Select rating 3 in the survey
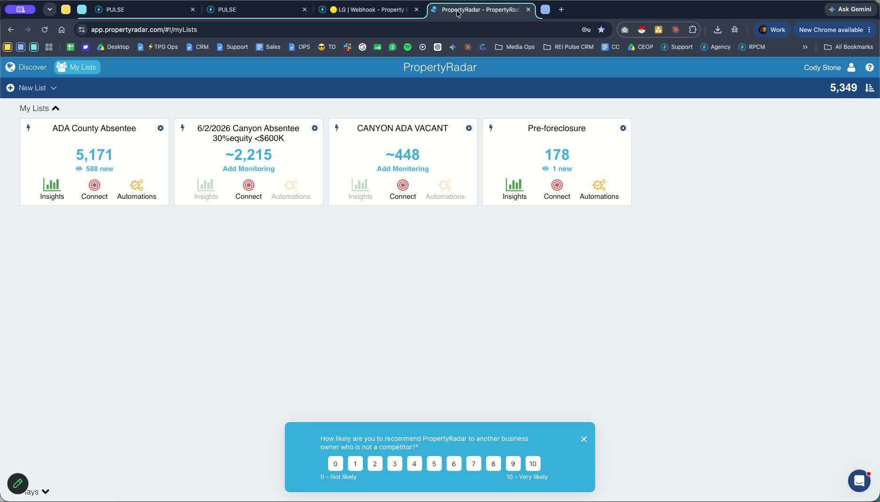The height and width of the screenshot is (502, 880). pyautogui.click(x=394, y=464)
